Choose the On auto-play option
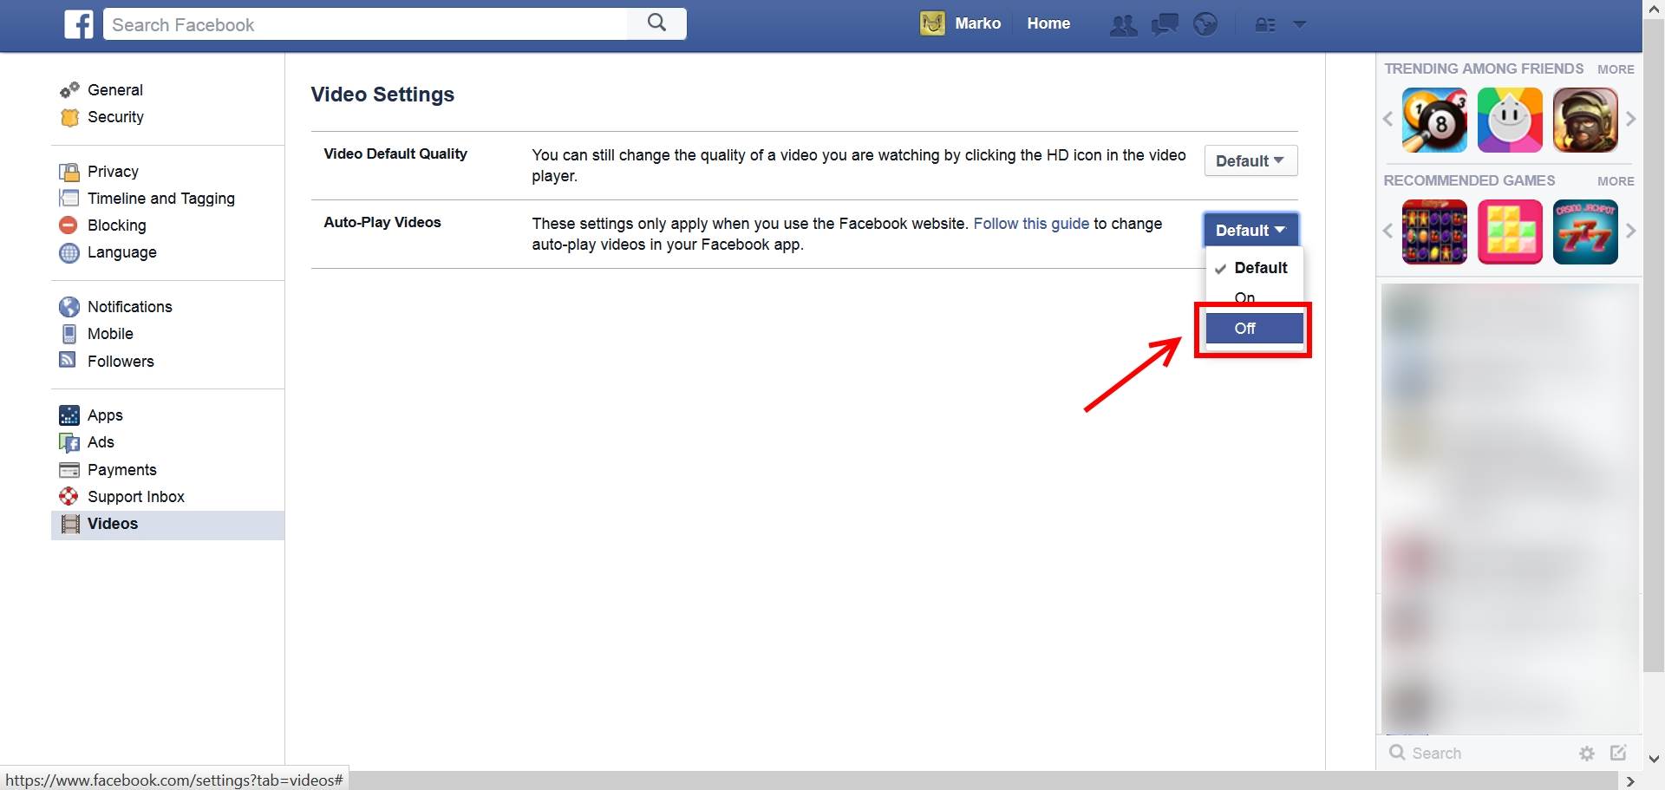The height and width of the screenshot is (790, 1665). (1244, 297)
